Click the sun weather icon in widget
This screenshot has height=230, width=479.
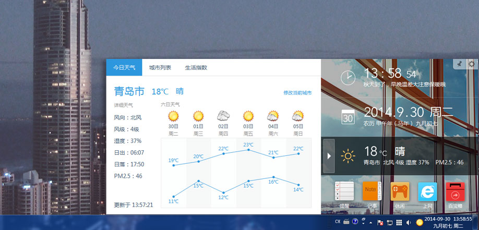point(348,155)
